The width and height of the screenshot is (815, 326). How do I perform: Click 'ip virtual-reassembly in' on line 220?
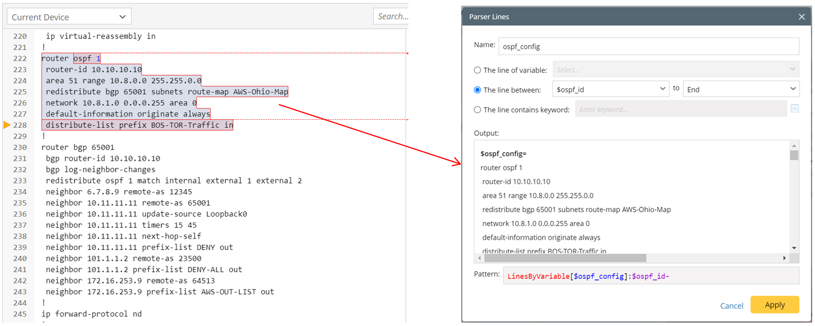[x=101, y=36]
